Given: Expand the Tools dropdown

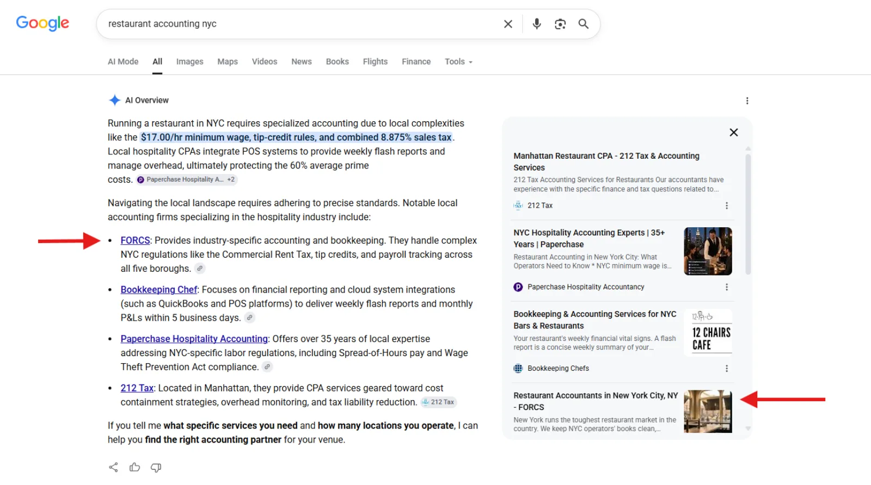Looking at the screenshot, I should pyautogui.click(x=458, y=61).
